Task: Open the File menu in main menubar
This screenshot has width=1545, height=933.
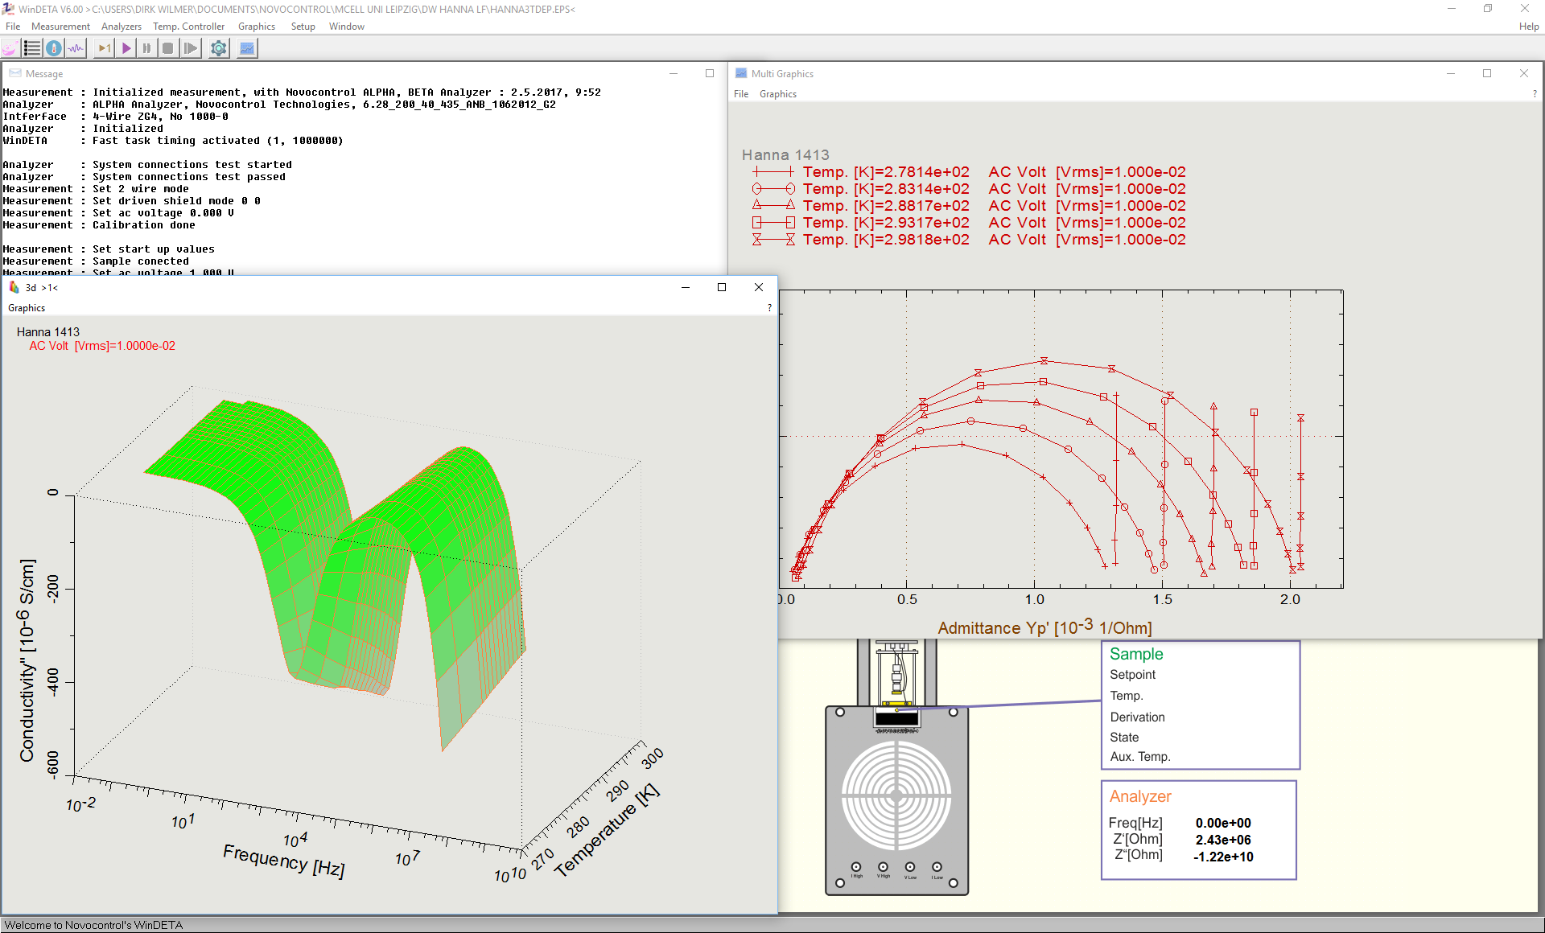Action: (x=13, y=27)
